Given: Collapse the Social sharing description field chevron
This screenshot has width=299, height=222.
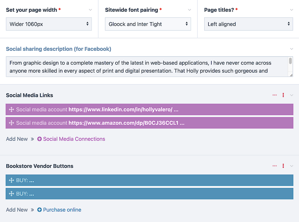Looking at the screenshot, I should (291, 49).
